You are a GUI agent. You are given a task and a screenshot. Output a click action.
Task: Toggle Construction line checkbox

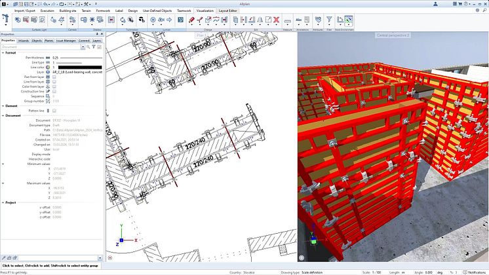[x=54, y=92]
